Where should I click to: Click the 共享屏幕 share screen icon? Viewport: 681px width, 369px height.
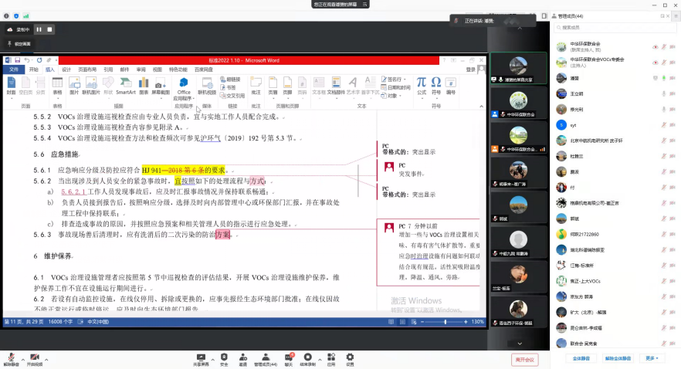(201, 360)
